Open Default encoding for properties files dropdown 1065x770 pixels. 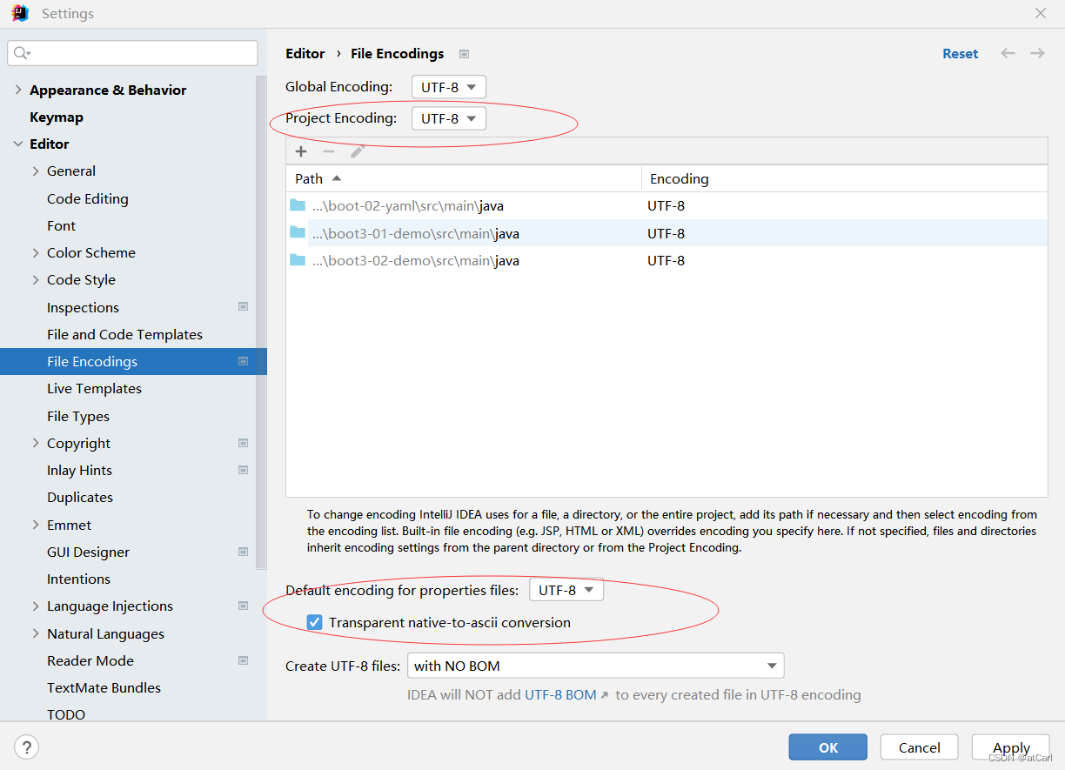(566, 590)
